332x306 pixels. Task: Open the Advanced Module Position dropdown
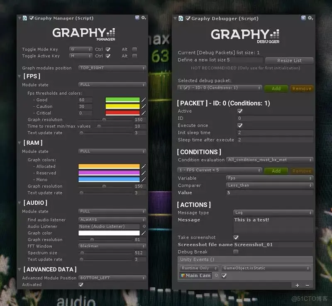click(112, 278)
